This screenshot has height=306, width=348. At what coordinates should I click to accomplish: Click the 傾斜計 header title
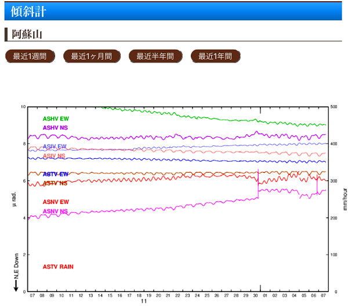tap(29, 11)
